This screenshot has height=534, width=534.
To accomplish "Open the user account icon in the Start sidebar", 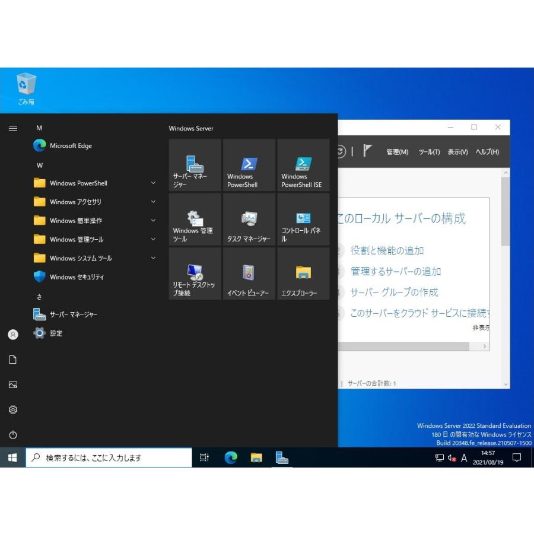I will click(x=13, y=335).
